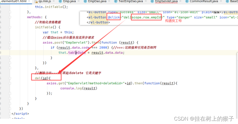This screenshot has width=238, height=124.
Task: Fold the if result.data.code block
Action: tap(10, 48)
